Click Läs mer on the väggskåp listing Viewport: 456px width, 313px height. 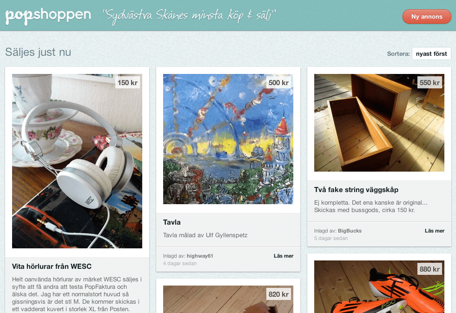tap(435, 231)
